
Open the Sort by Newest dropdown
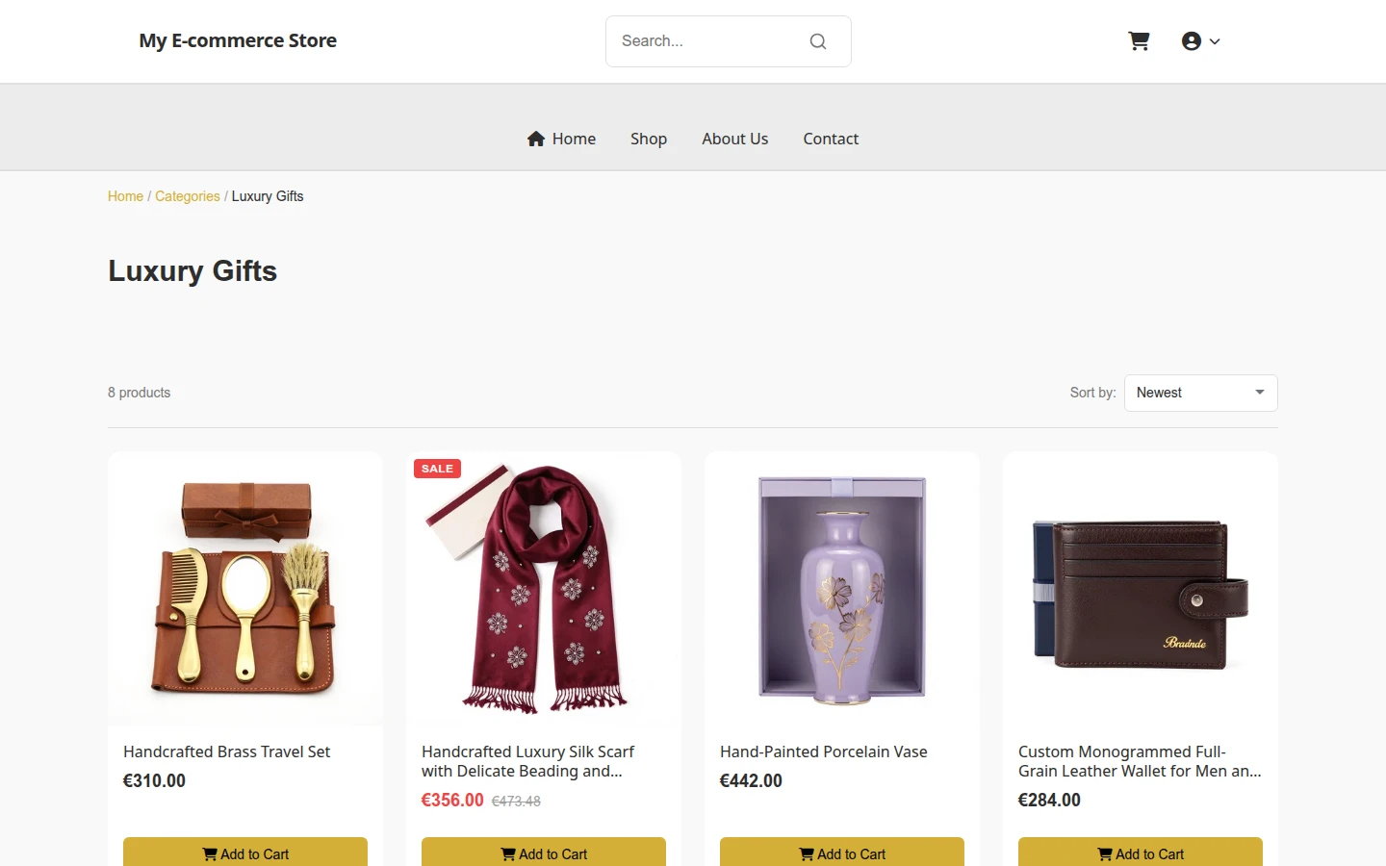(1200, 393)
